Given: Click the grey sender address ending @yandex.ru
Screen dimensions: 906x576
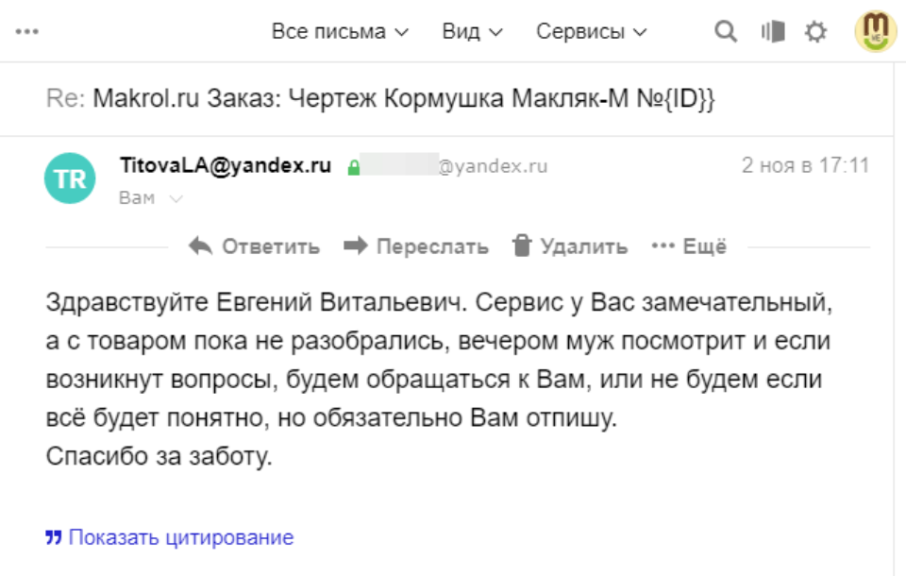Looking at the screenshot, I should [x=454, y=167].
